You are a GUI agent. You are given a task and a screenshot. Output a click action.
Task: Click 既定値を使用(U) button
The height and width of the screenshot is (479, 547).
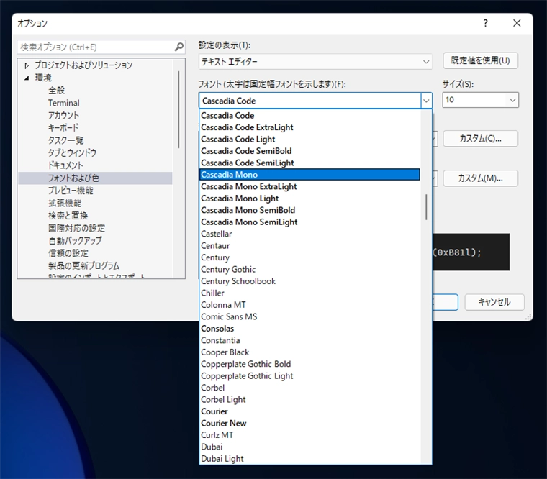point(480,60)
